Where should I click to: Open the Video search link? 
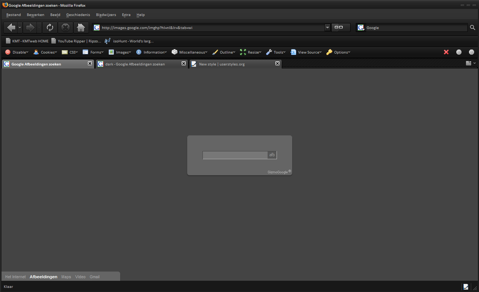coord(80,277)
